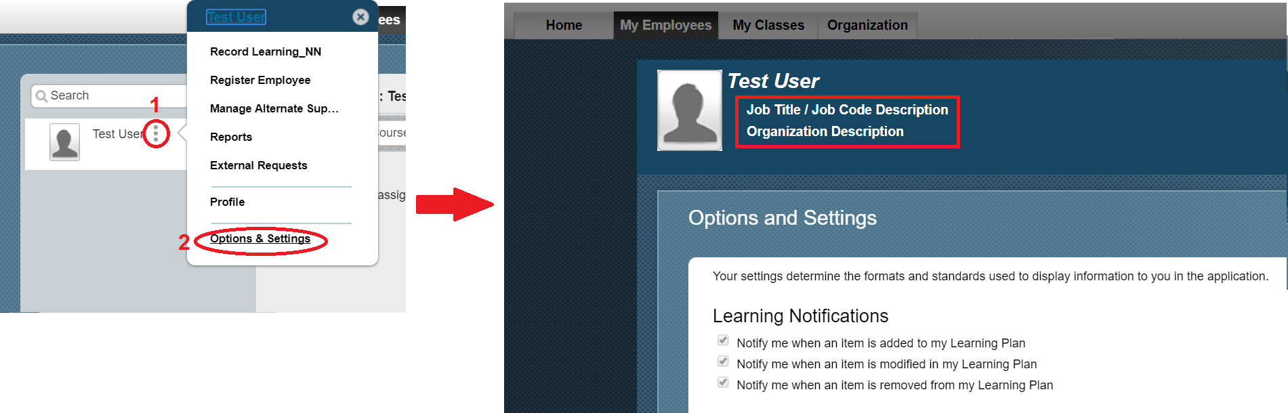
Task: Open Manage Alternate Sup… menu item
Action: point(274,108)
